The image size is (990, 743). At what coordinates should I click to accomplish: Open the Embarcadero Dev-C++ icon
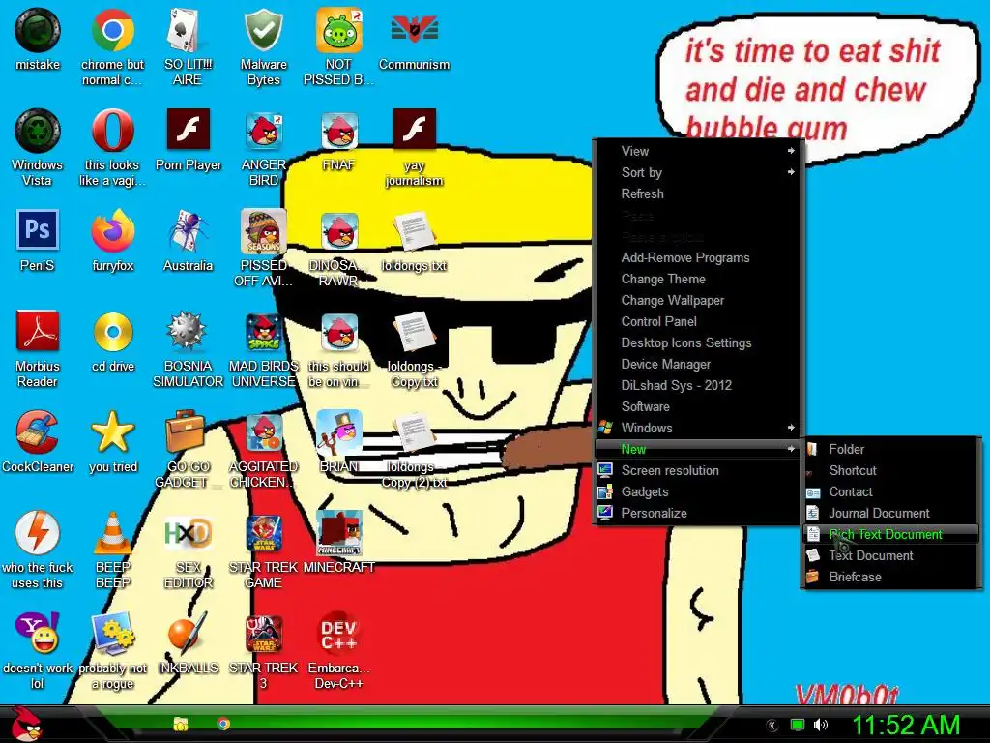pyautogui.click(x=339, y=633)
